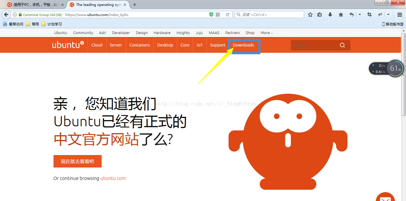Open the Downloads menu item
This screenshot has width=406, height=201.
[x=243, y=45]
